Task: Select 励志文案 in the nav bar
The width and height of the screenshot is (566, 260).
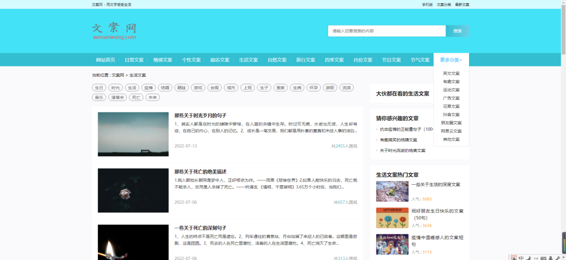Action: tap(220, 60)
